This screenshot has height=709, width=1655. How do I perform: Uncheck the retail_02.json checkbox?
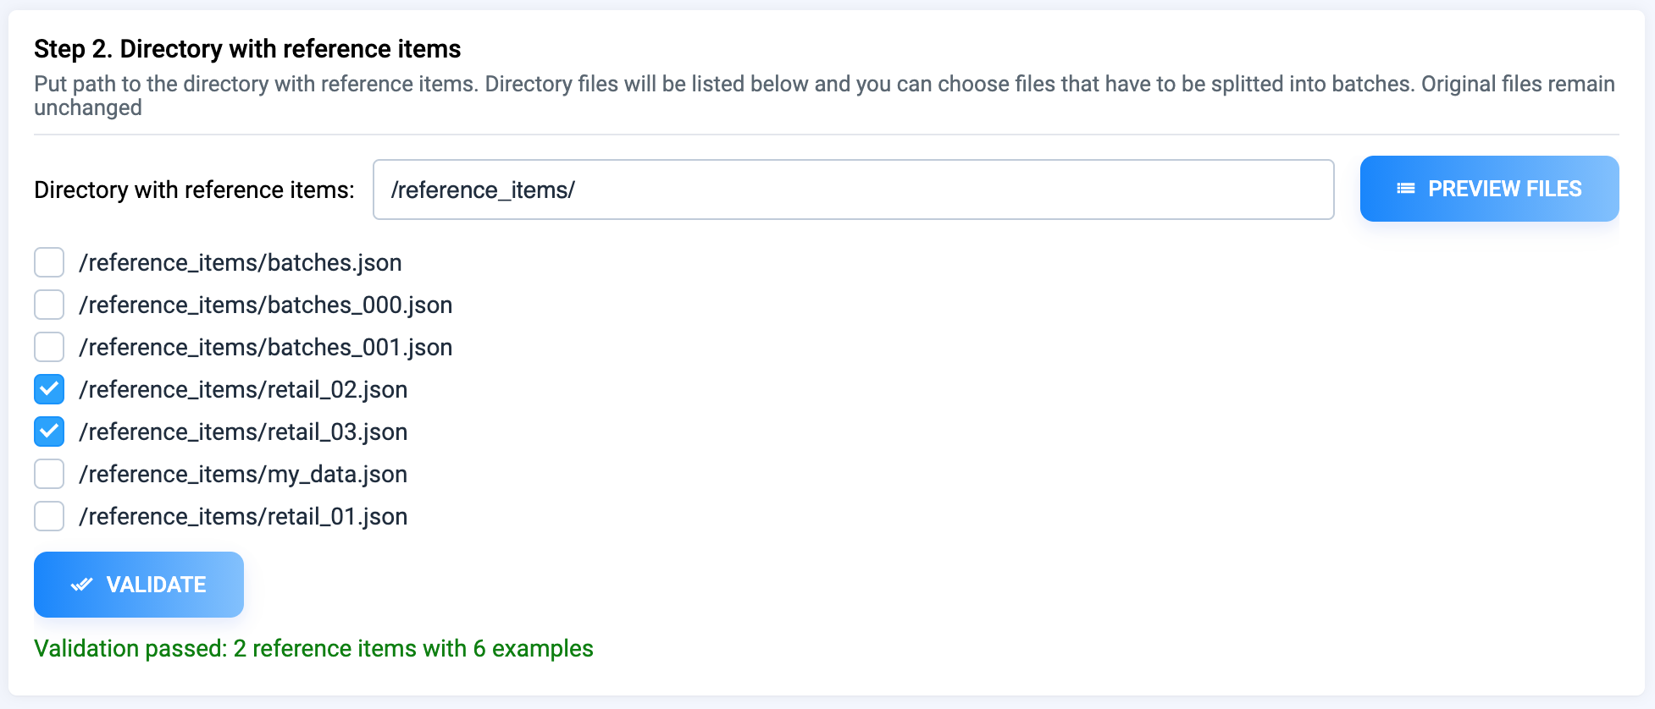49,389
